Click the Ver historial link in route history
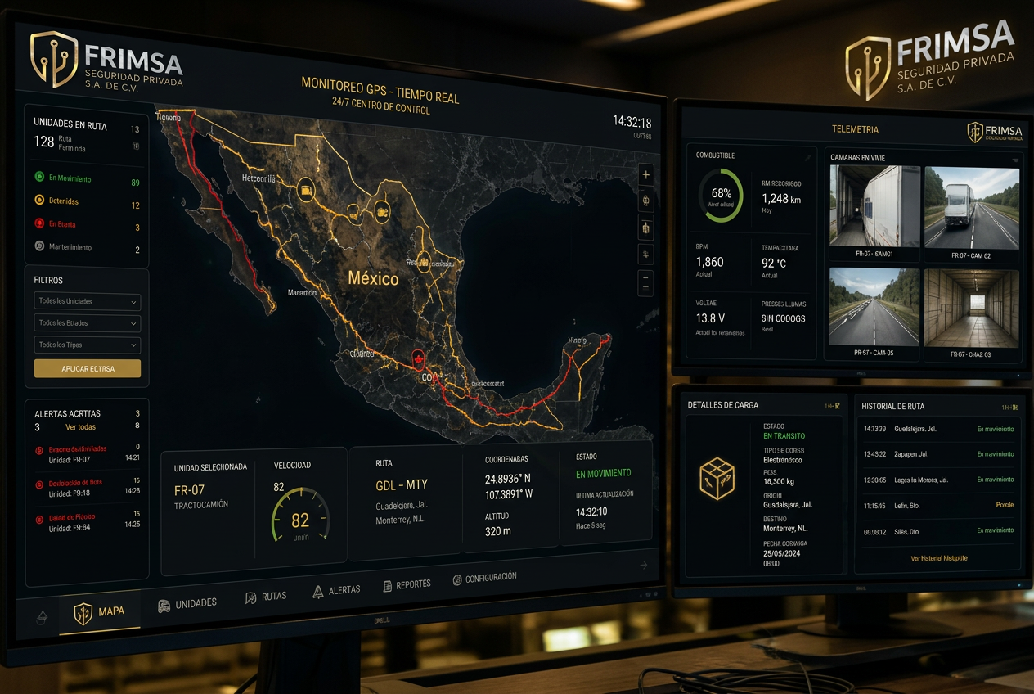The width and height of the screenshot is (1034, 694). (939, 558)
